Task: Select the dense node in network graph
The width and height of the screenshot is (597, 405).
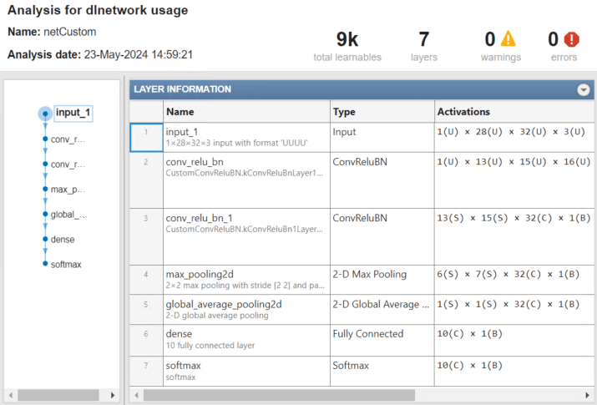Action: pos(63,240)
